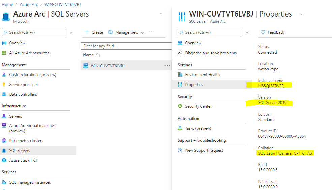Click the Azure Stack HCI icon

[4, 160]
